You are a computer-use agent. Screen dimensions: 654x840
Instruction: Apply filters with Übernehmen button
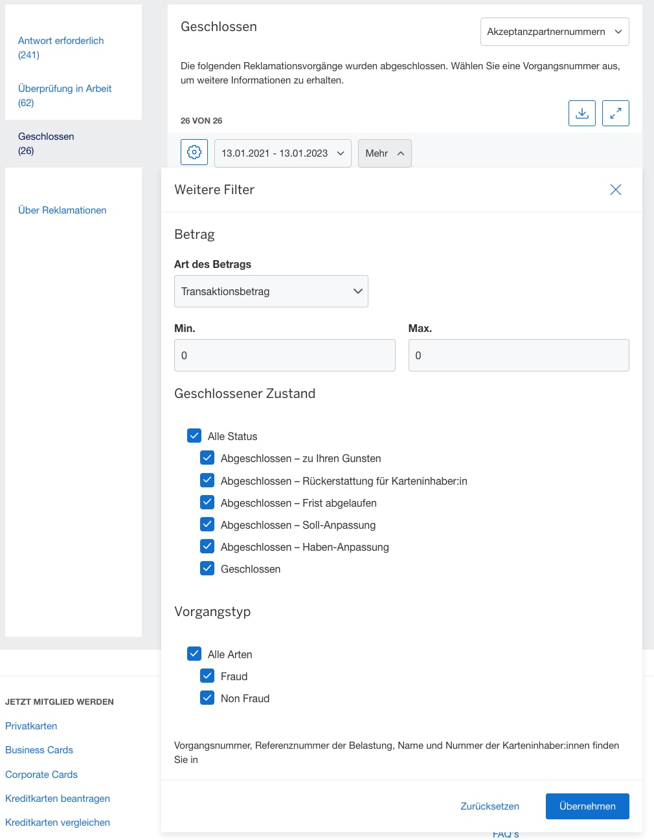[x=587, y=806]
